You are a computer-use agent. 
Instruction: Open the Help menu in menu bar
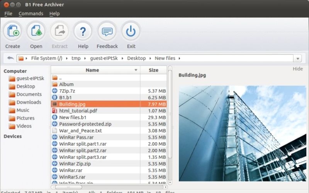[54, 14]
